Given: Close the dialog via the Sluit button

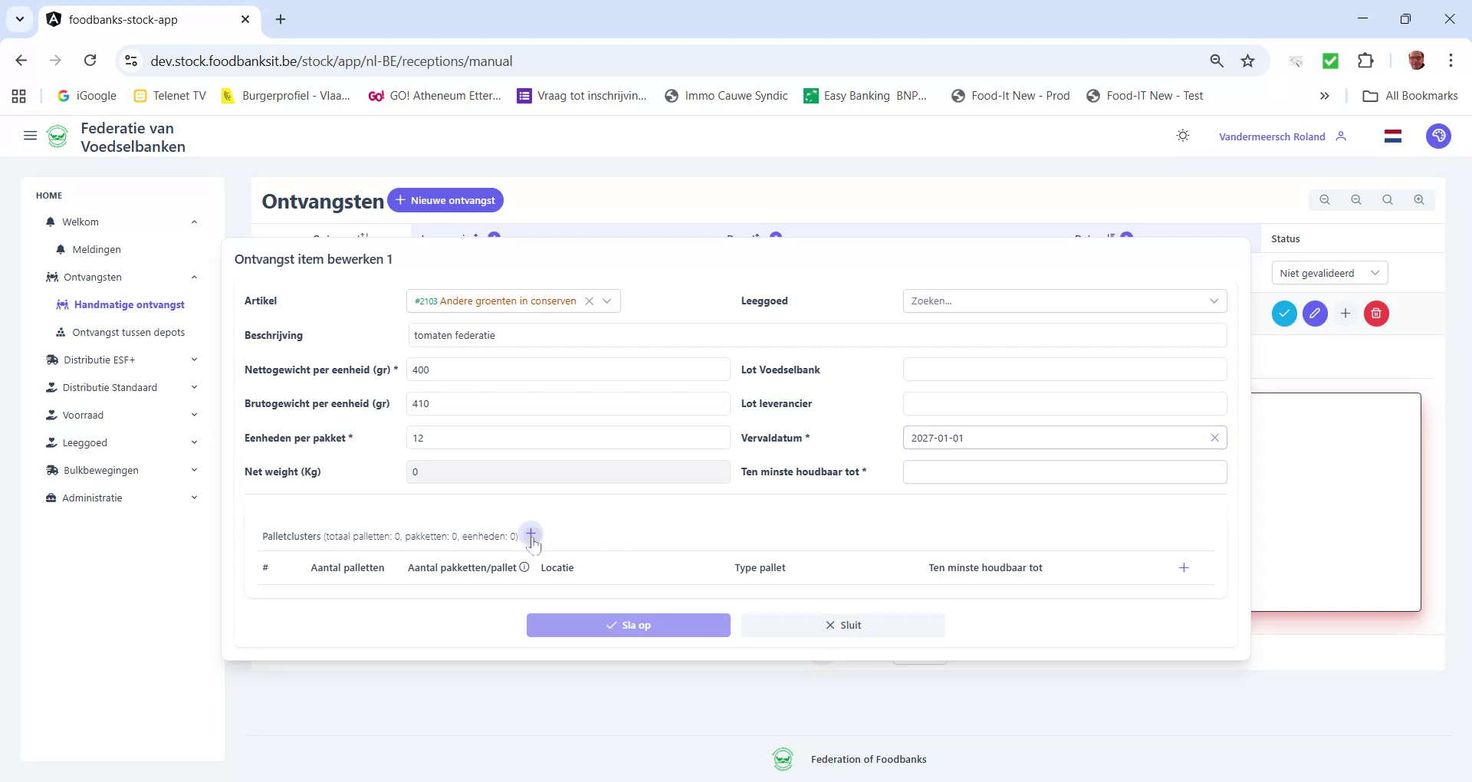Looking at the screenshot, I should click(x=843, y=625).
